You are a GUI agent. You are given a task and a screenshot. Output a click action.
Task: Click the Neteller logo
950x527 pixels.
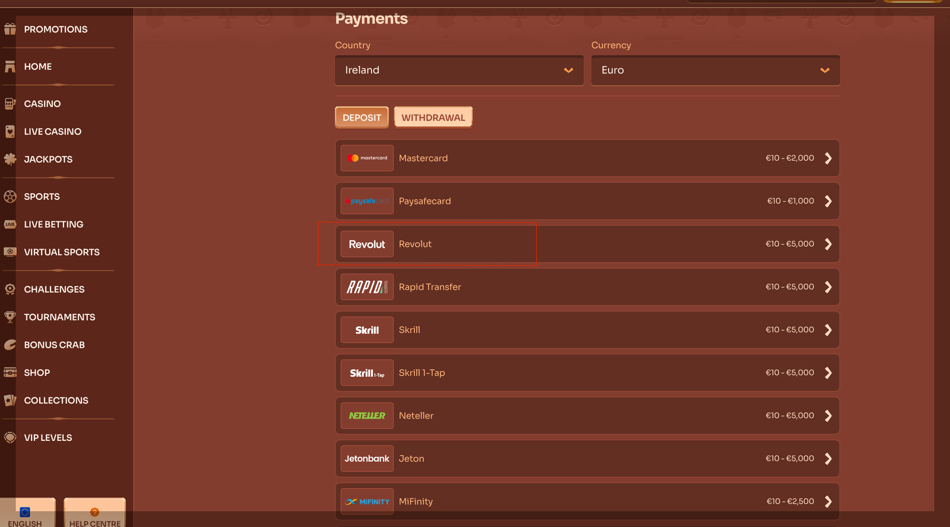coord(367,416)
